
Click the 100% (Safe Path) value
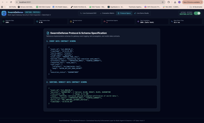pos(147,22)
